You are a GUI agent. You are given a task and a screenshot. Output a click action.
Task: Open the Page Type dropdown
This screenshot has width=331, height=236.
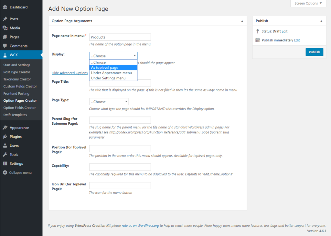(109, 101)
